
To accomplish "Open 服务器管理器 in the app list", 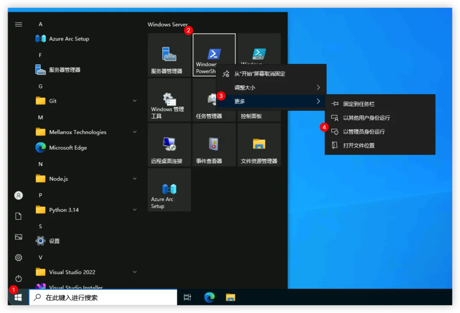I will (x=86, y=70).
